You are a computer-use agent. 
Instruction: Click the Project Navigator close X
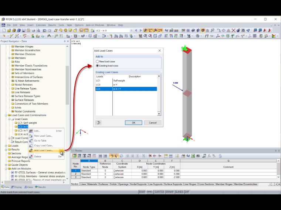68,41
